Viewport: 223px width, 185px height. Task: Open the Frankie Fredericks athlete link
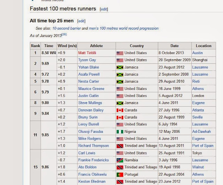(x=94, y=160)
